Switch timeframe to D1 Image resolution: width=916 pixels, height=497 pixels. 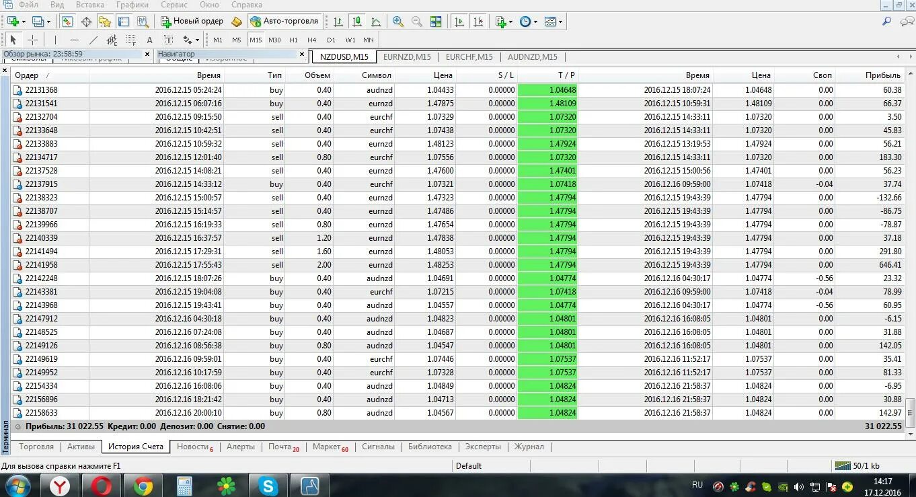tap(331, 40)
